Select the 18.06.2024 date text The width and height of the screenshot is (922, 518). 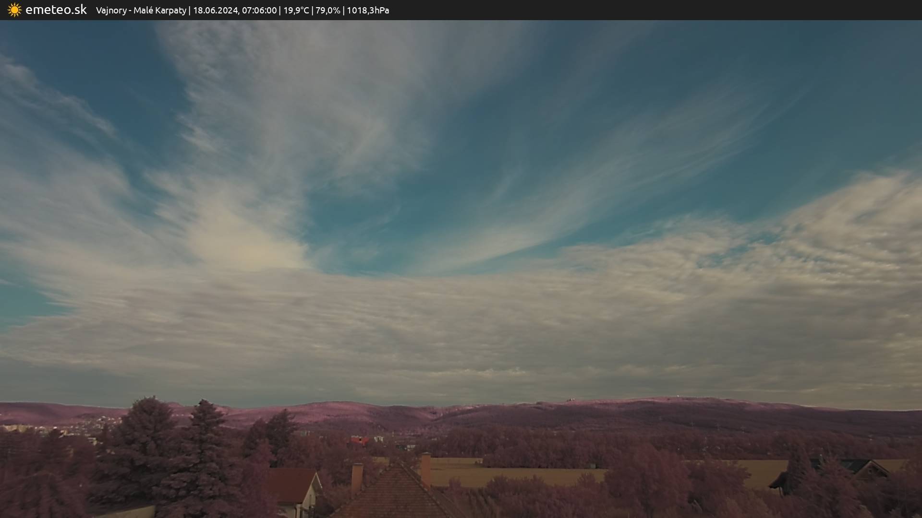point(215,10)
